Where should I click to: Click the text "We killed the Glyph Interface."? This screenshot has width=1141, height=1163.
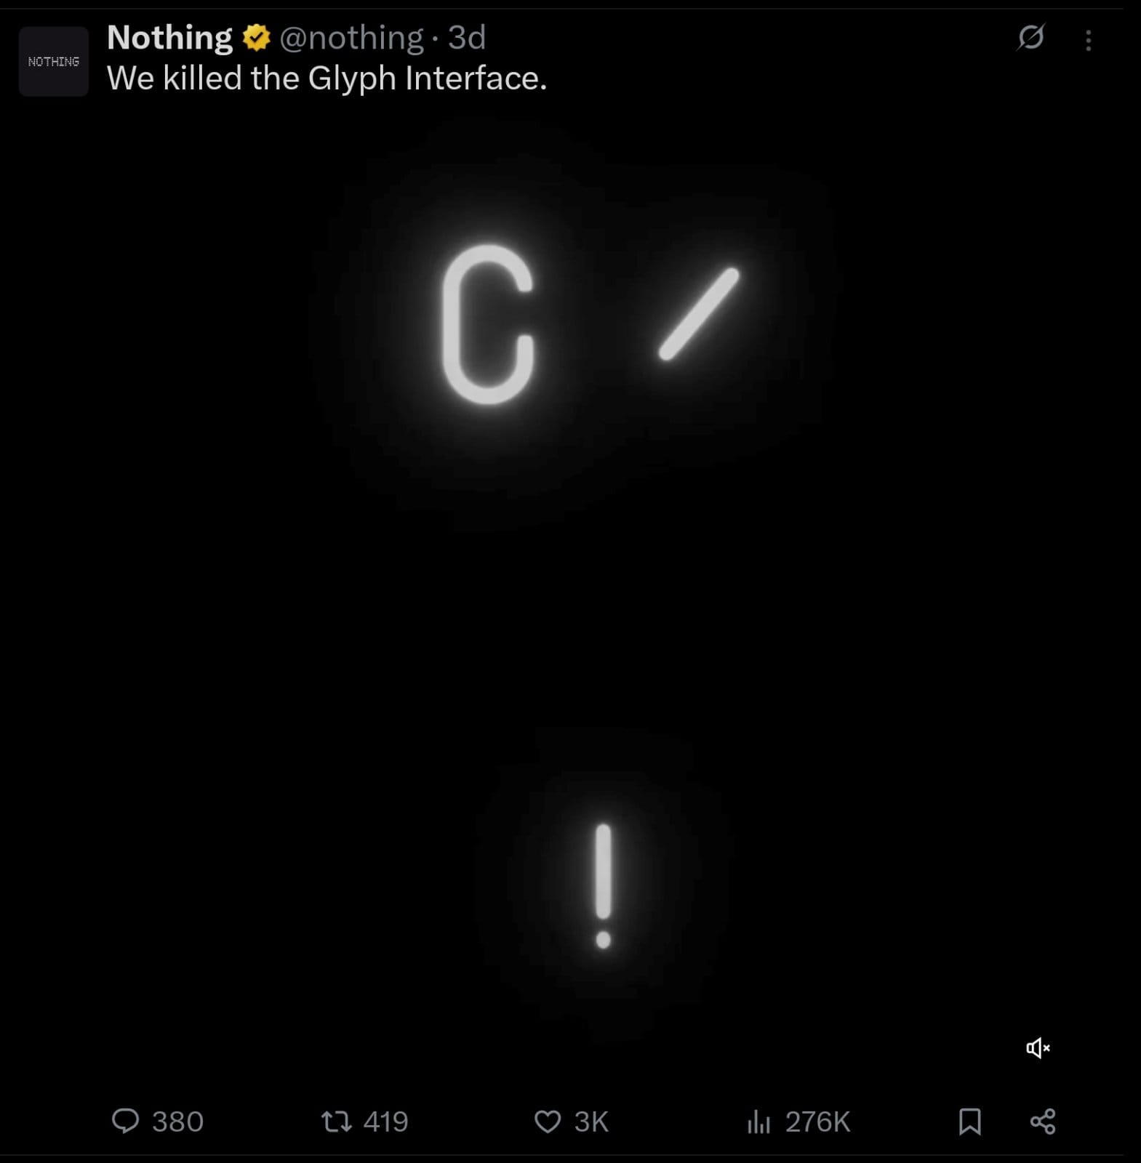[x=327, y=78]
